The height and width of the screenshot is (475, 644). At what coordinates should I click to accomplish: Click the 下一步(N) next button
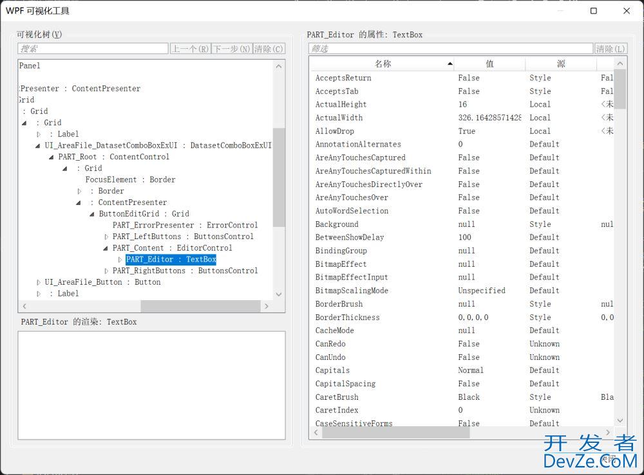232,49
